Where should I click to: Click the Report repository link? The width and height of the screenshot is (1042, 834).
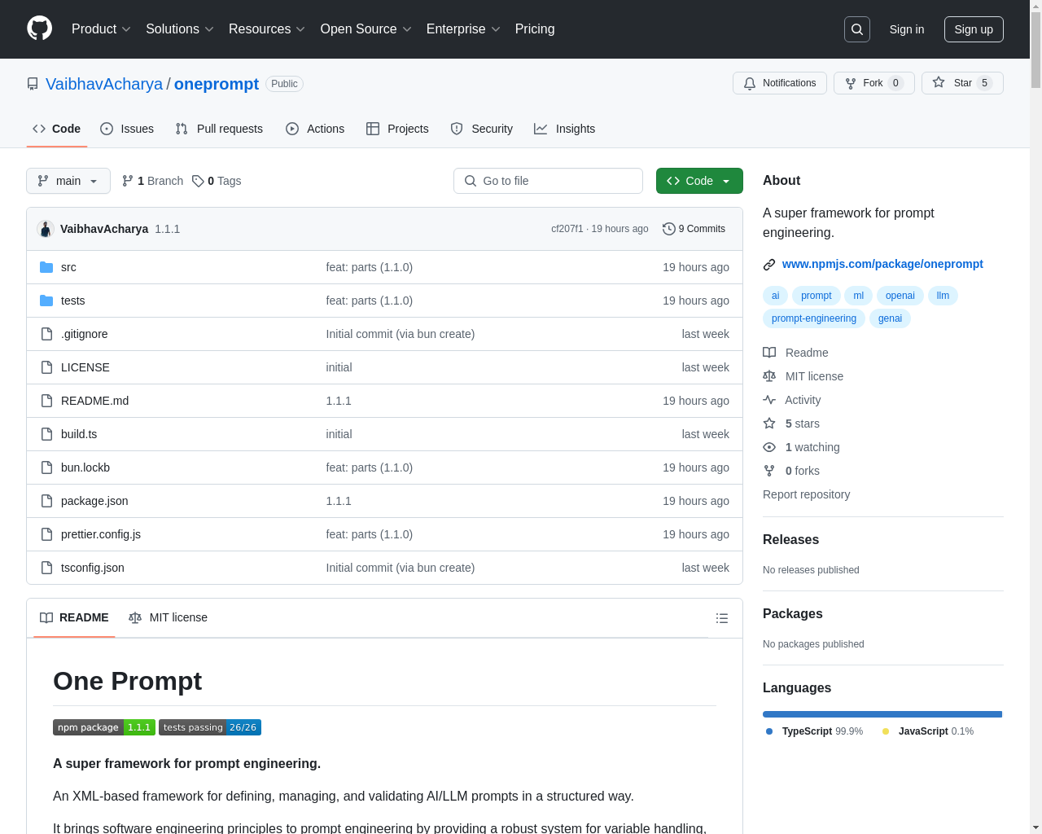pos(806,494)
